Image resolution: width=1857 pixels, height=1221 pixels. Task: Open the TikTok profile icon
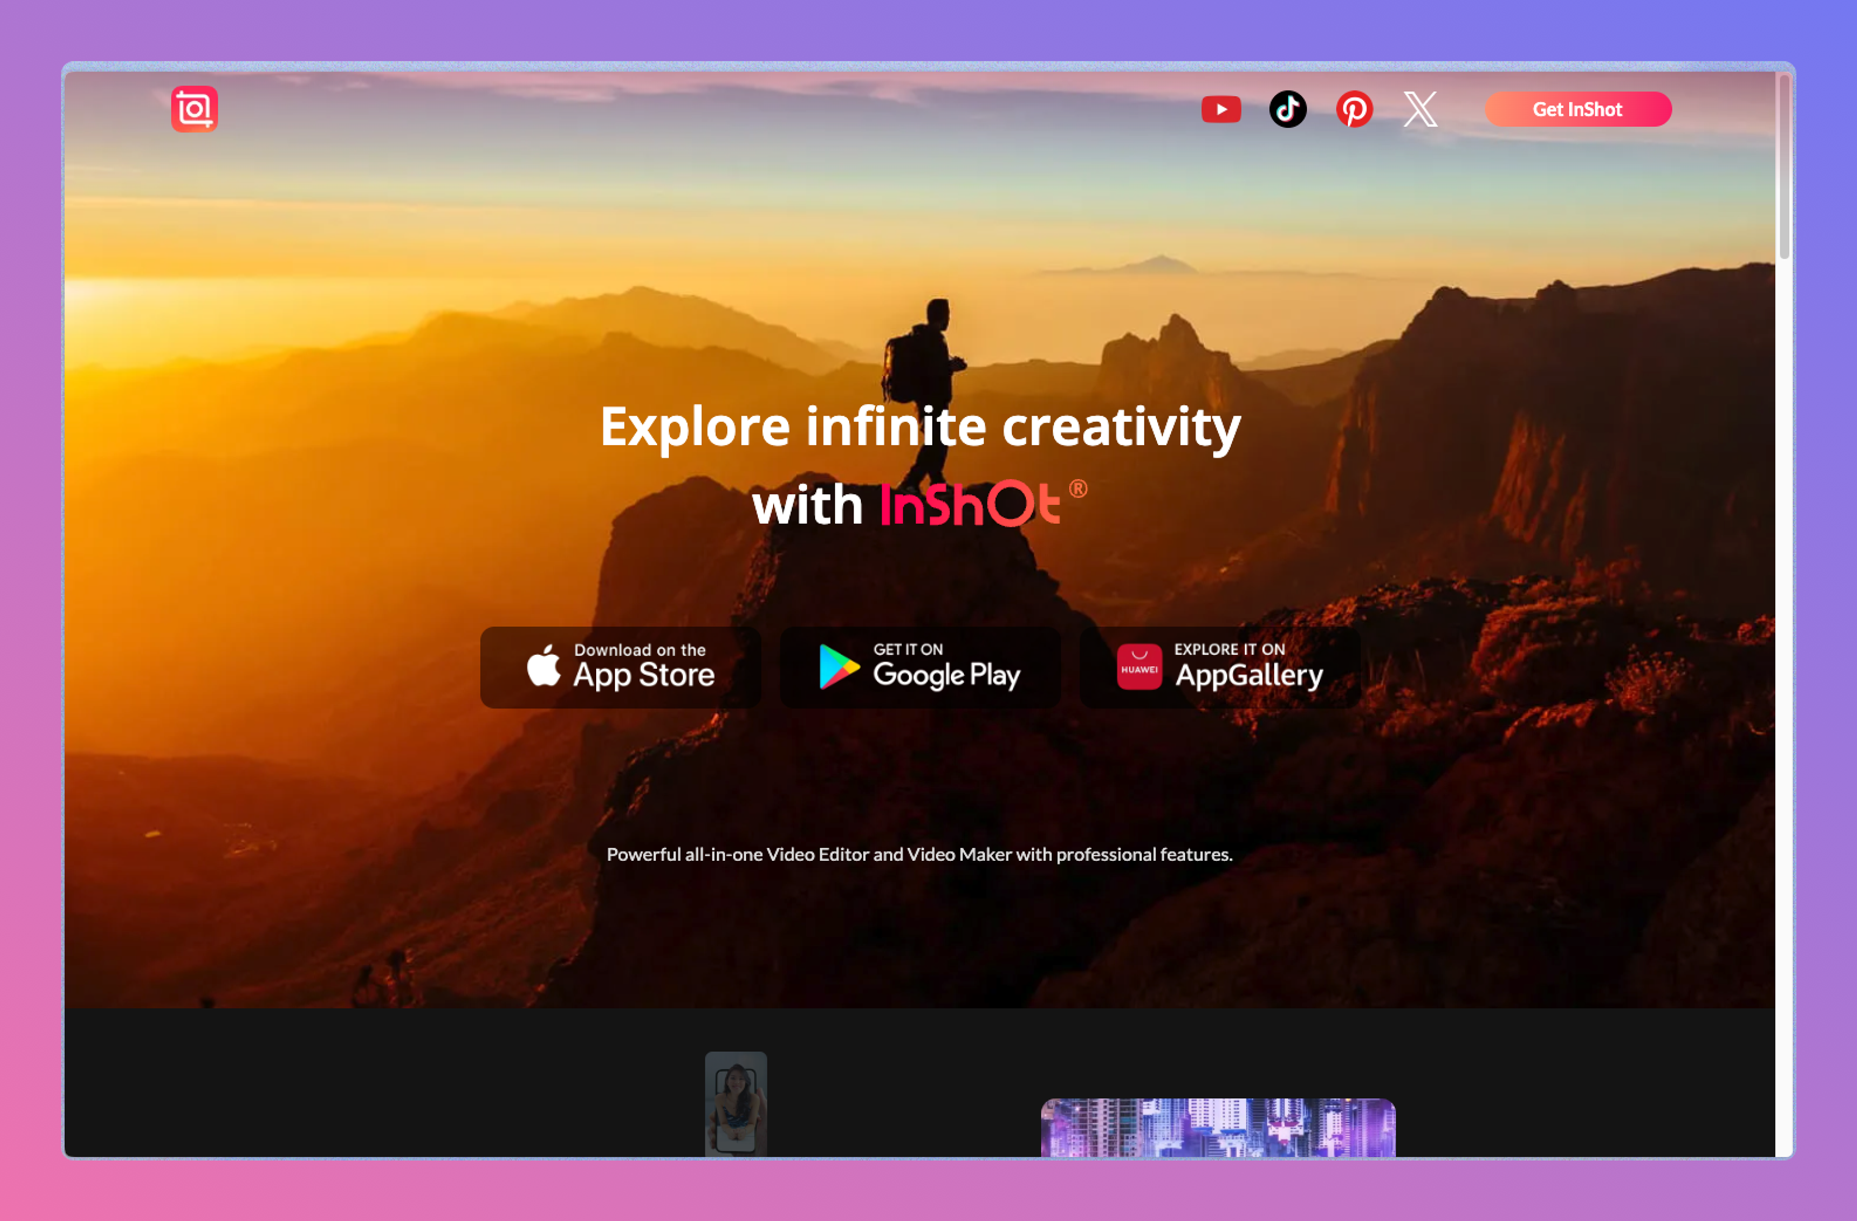[1287, 109]
